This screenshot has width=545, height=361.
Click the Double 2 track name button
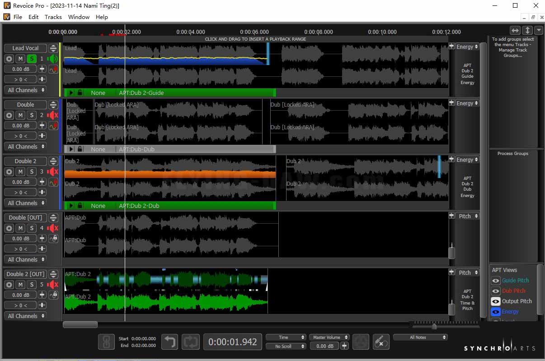25,161
